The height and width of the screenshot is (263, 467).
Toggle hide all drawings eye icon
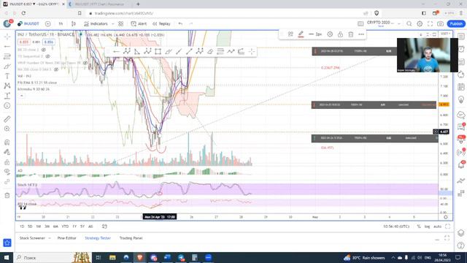7,172
